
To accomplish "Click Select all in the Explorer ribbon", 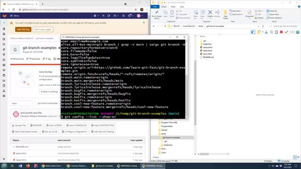I will point(271,11).
